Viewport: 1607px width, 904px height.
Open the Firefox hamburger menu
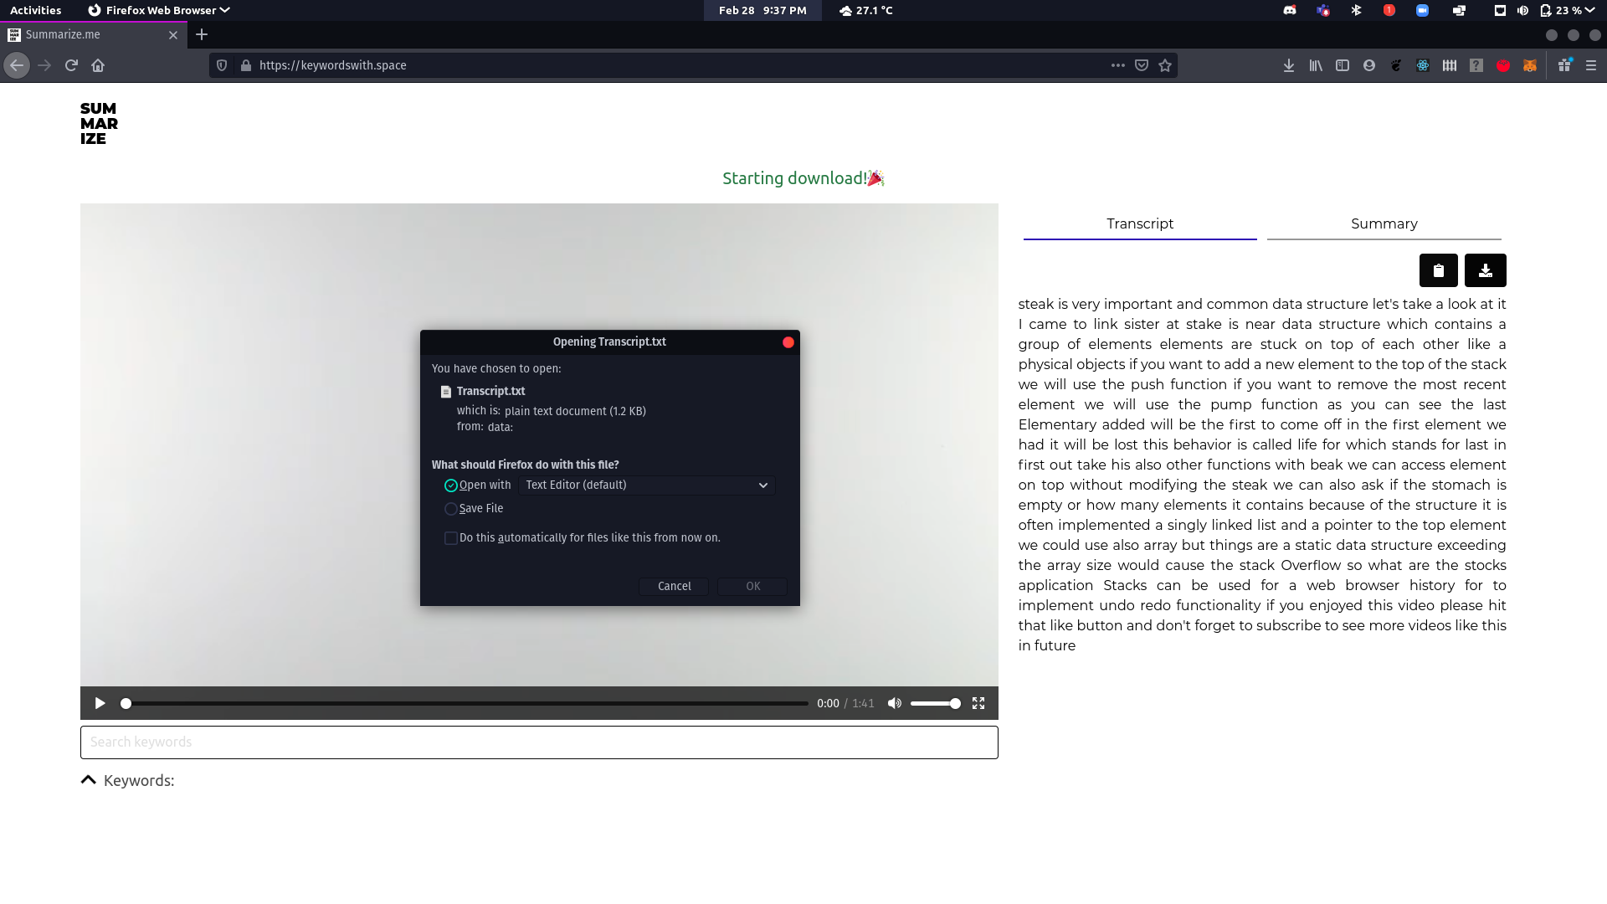pos(1591,65)
